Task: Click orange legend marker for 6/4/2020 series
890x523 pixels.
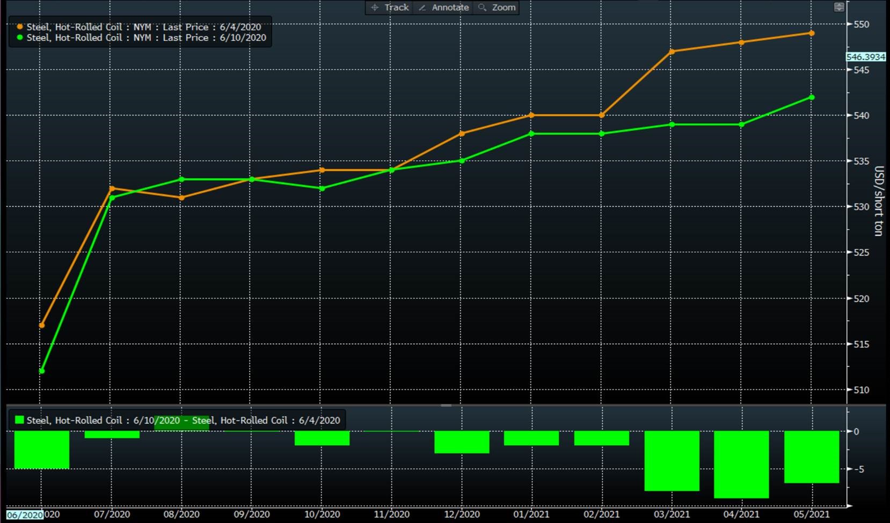Action: click(20, 27)
